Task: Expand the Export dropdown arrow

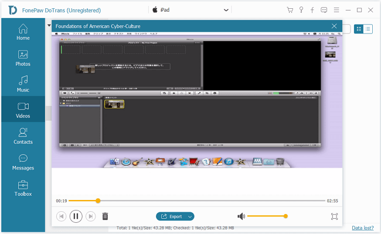Action: (x=190, y=216)
